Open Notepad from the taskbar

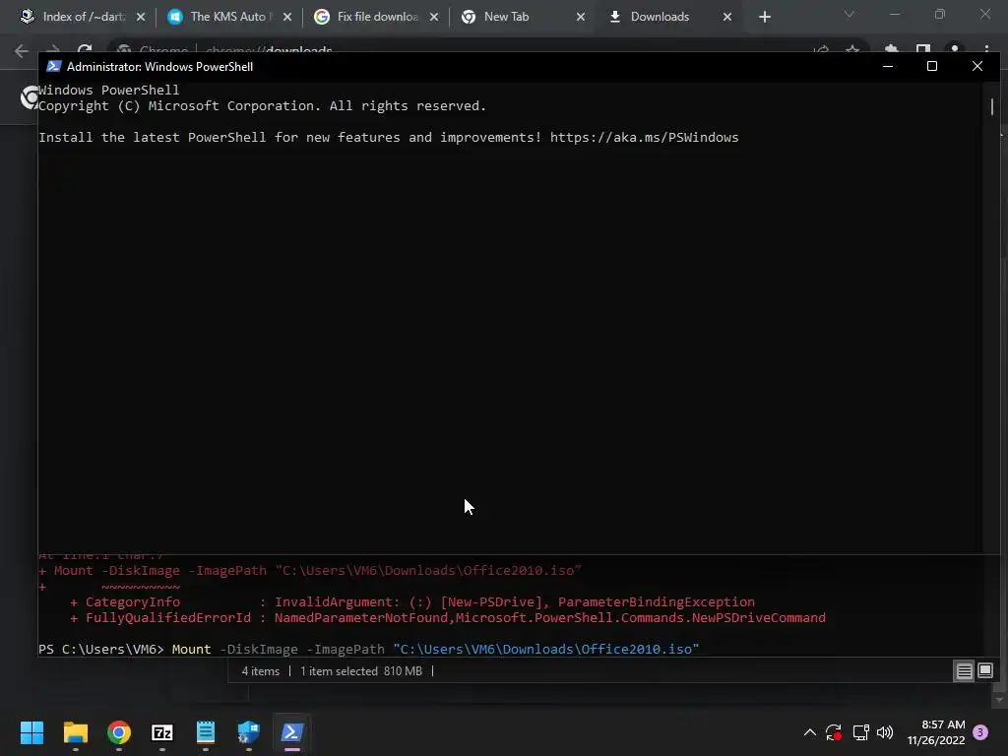point(206,732)
